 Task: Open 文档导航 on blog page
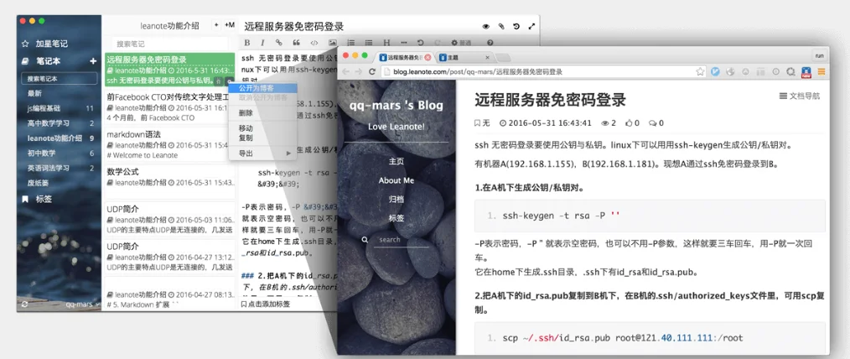[x=800, y=96]
